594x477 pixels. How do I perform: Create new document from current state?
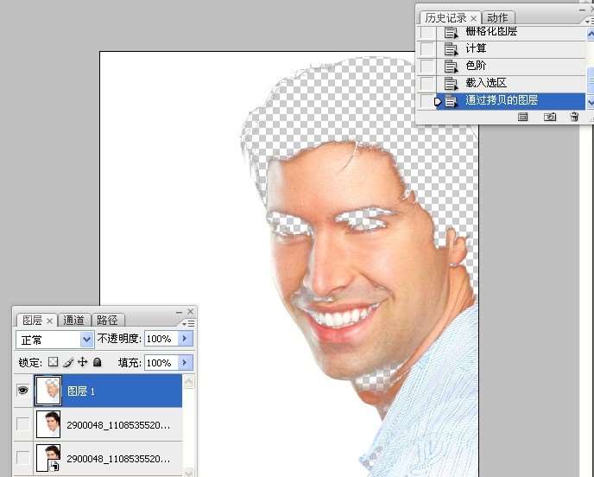click(523, 117)
